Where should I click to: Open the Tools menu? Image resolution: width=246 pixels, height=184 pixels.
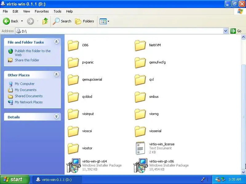point(58,11)
